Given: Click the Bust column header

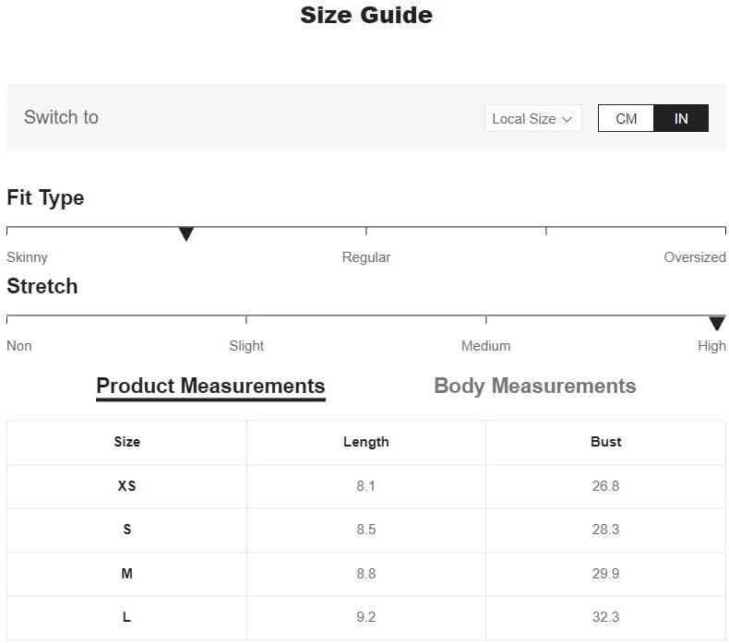Looking at the screenshot, I should tap(605, 442).
